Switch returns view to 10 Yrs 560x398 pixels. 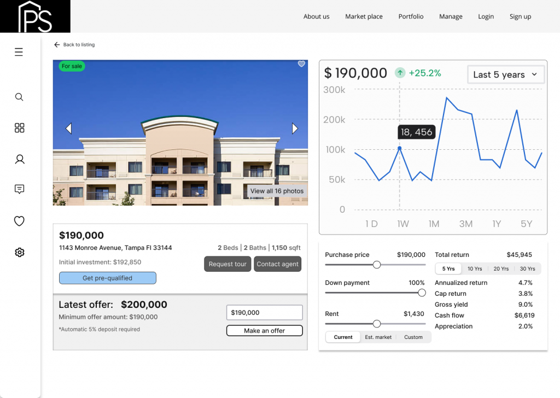click(x=474, y=268)
